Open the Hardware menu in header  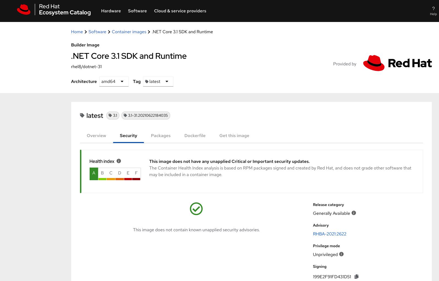point(111,11)
